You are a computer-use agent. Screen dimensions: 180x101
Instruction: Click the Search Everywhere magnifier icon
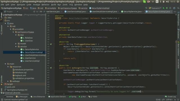coord(178,8)
